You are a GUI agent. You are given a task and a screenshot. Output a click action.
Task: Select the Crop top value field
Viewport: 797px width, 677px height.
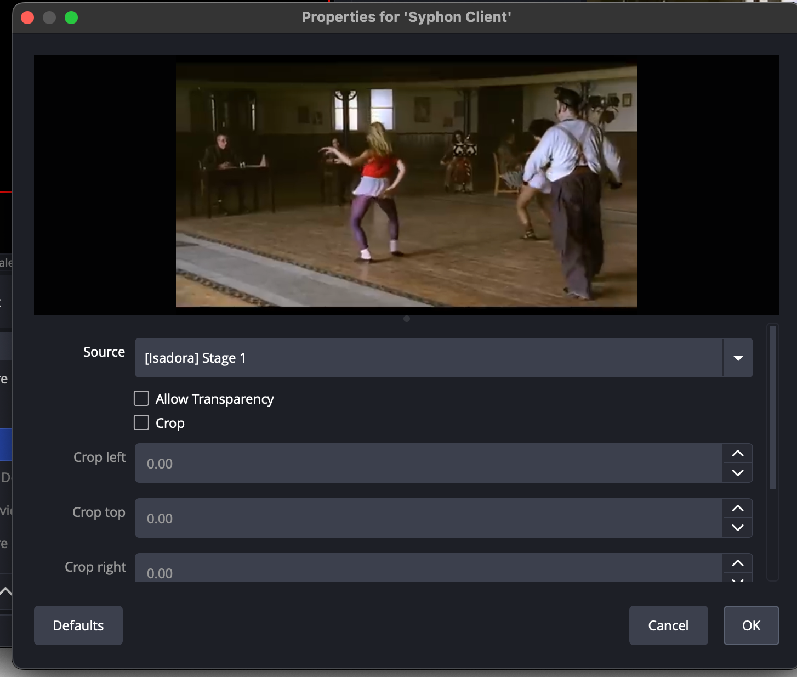428,518
